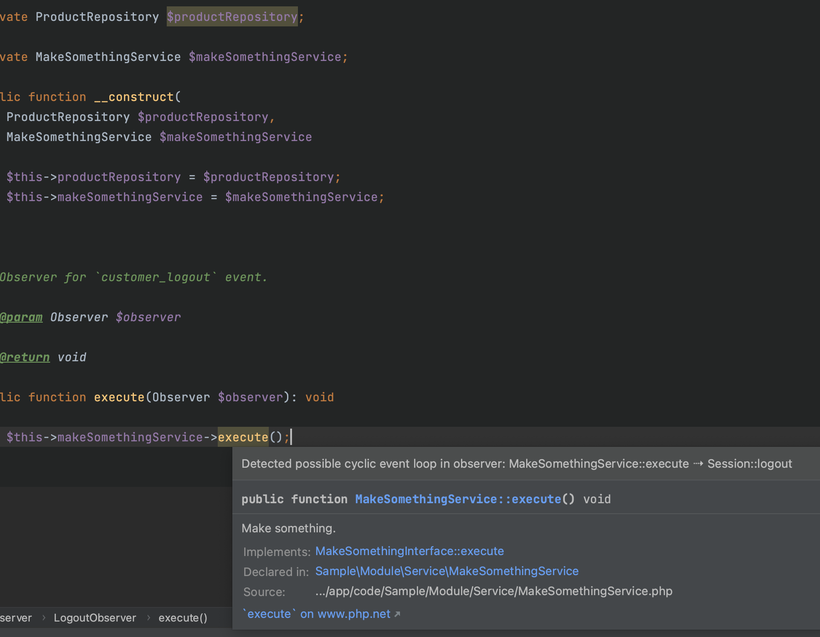Click the highlighted $productRepository property declaration
Screen dimensions: 820x637
click(x=232, y=17)
